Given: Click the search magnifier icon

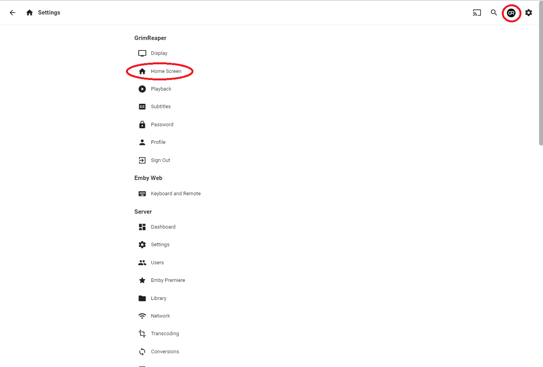Looking at the screenshot, I should point(494,13).
